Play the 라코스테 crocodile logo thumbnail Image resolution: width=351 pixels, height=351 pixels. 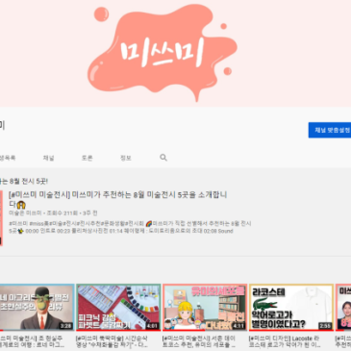pyautogui.click(x=291, y=307)
